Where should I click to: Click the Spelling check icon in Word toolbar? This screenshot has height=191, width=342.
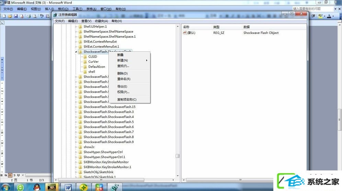click(42, 16)
